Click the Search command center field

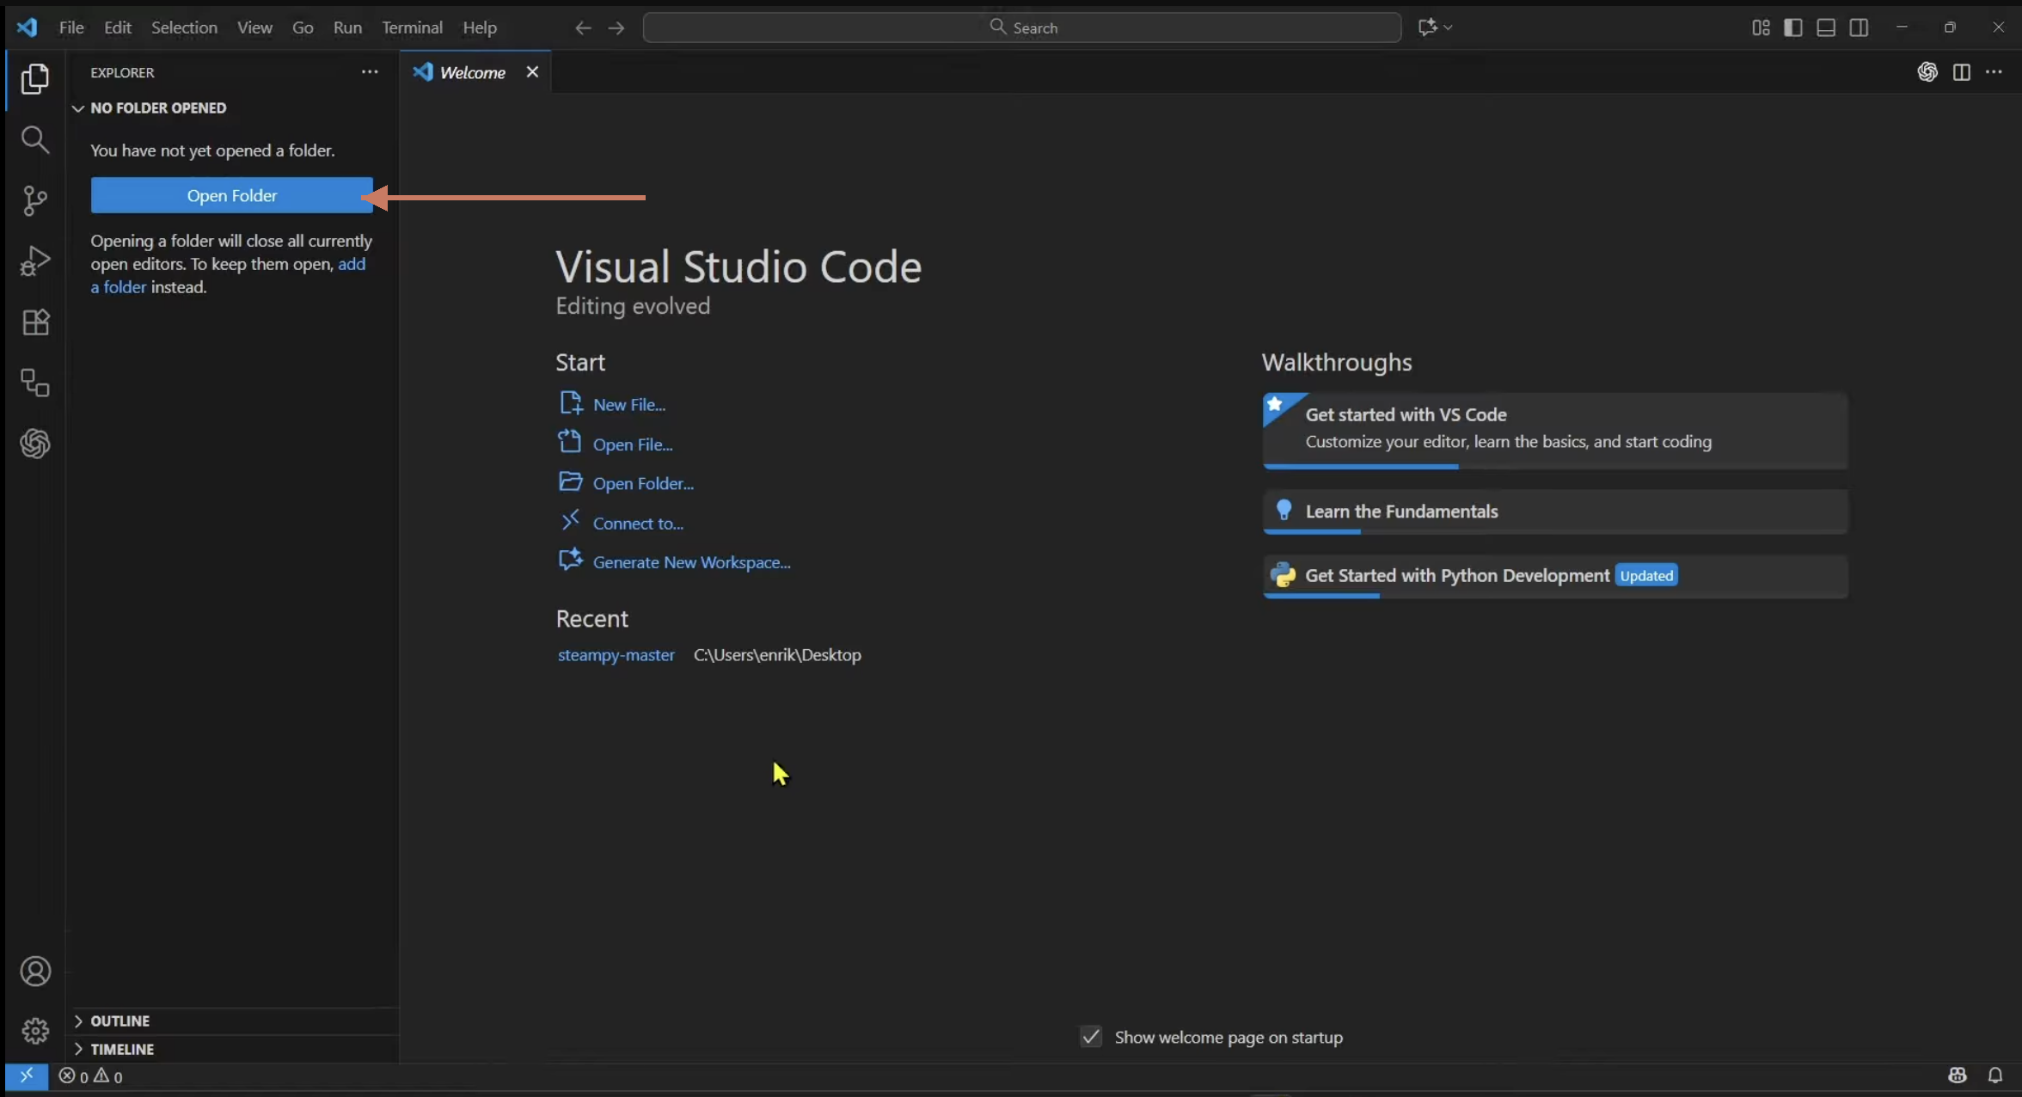1022,28
